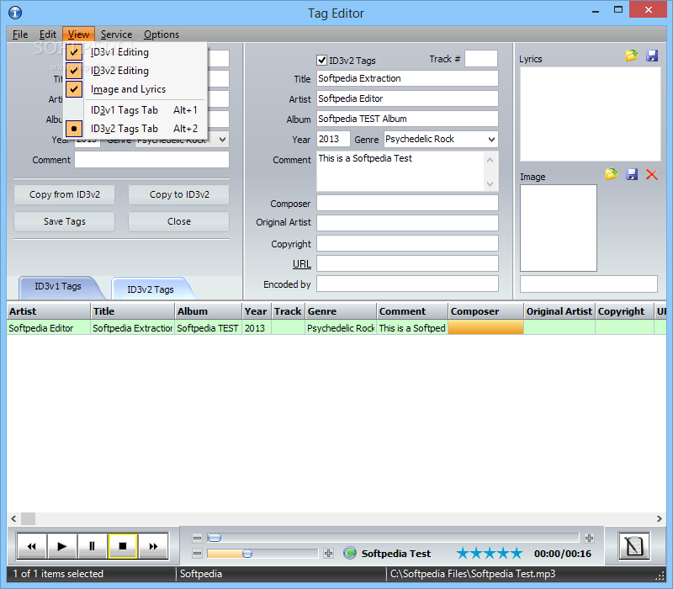This screenshot has width=673, height=589.
Task: Start playback with the play button
Action: coord(61,546)
